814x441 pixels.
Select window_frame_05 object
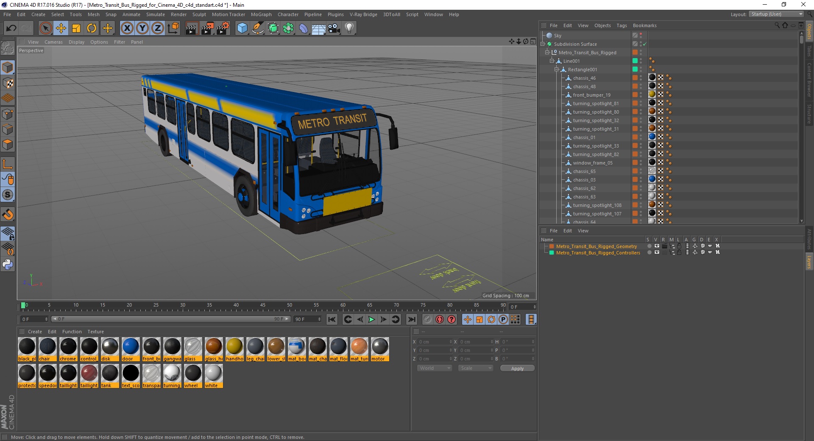tap(593, 163)
